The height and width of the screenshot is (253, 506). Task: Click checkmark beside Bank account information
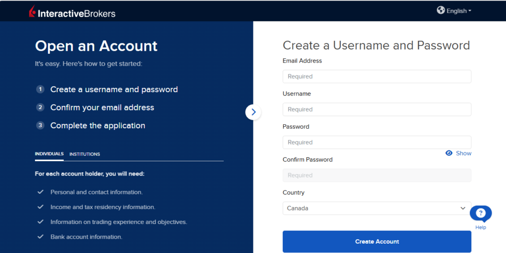point(41,237)
